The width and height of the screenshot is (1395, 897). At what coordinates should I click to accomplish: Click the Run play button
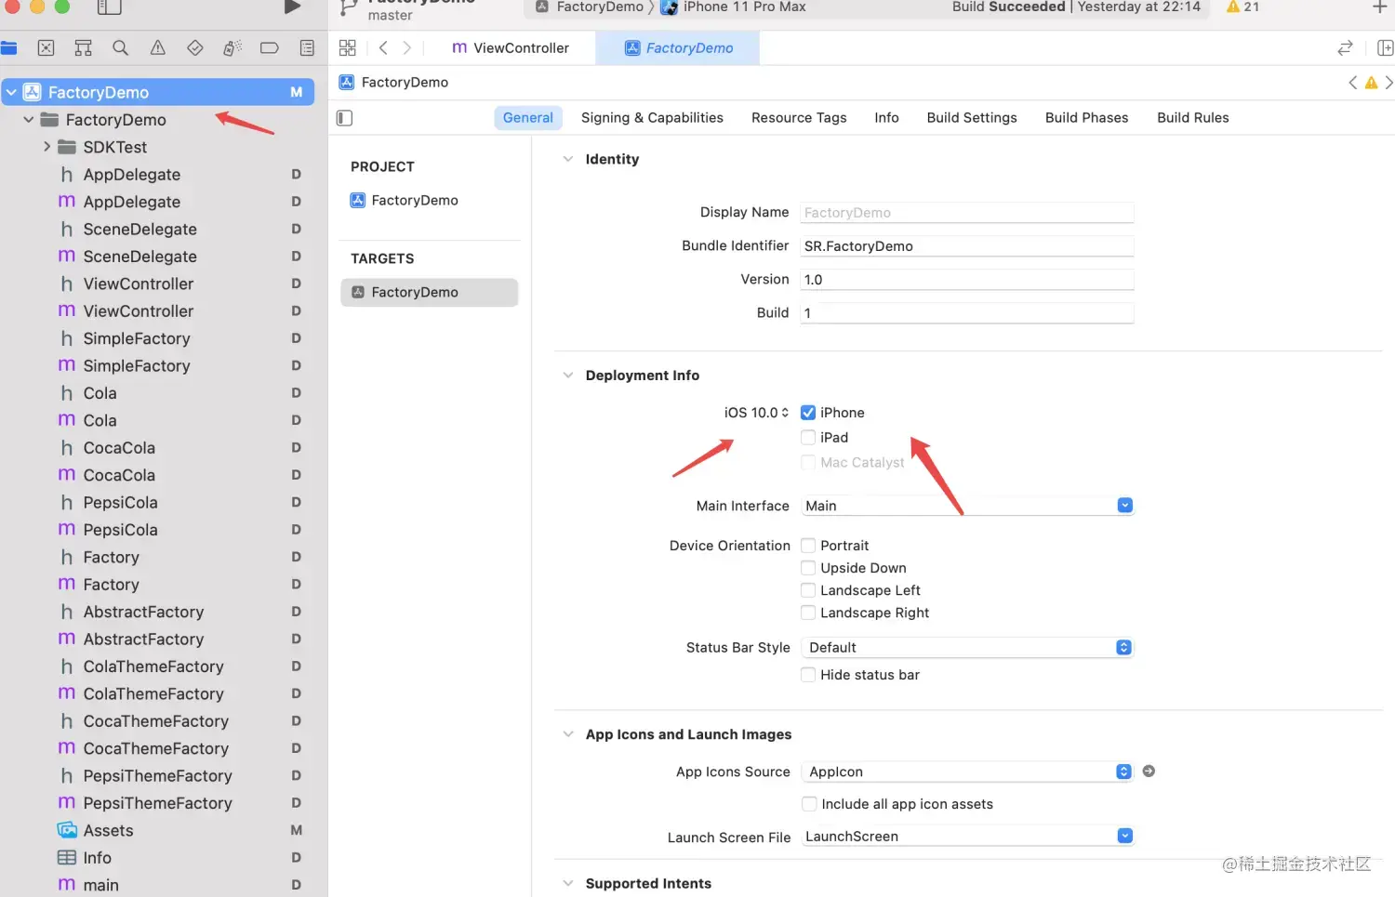tap(292, 7)
